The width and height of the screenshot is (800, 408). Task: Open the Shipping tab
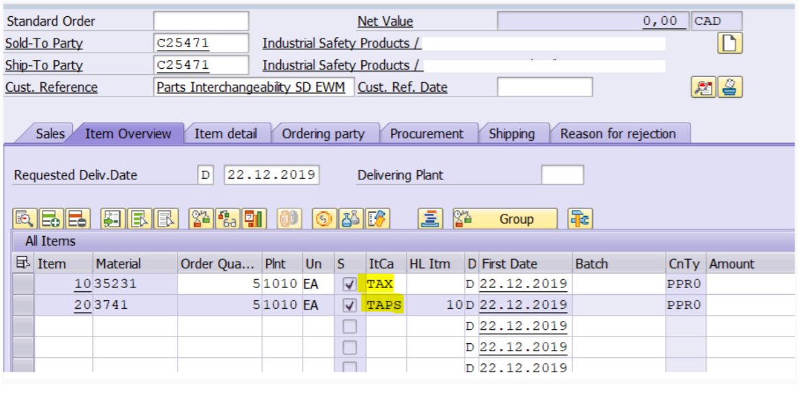click(511, 134)
